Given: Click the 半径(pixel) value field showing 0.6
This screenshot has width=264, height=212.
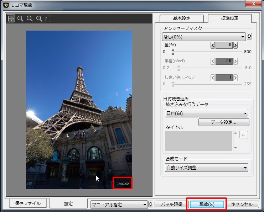Looking at the screenshot, I should point(224,62).
